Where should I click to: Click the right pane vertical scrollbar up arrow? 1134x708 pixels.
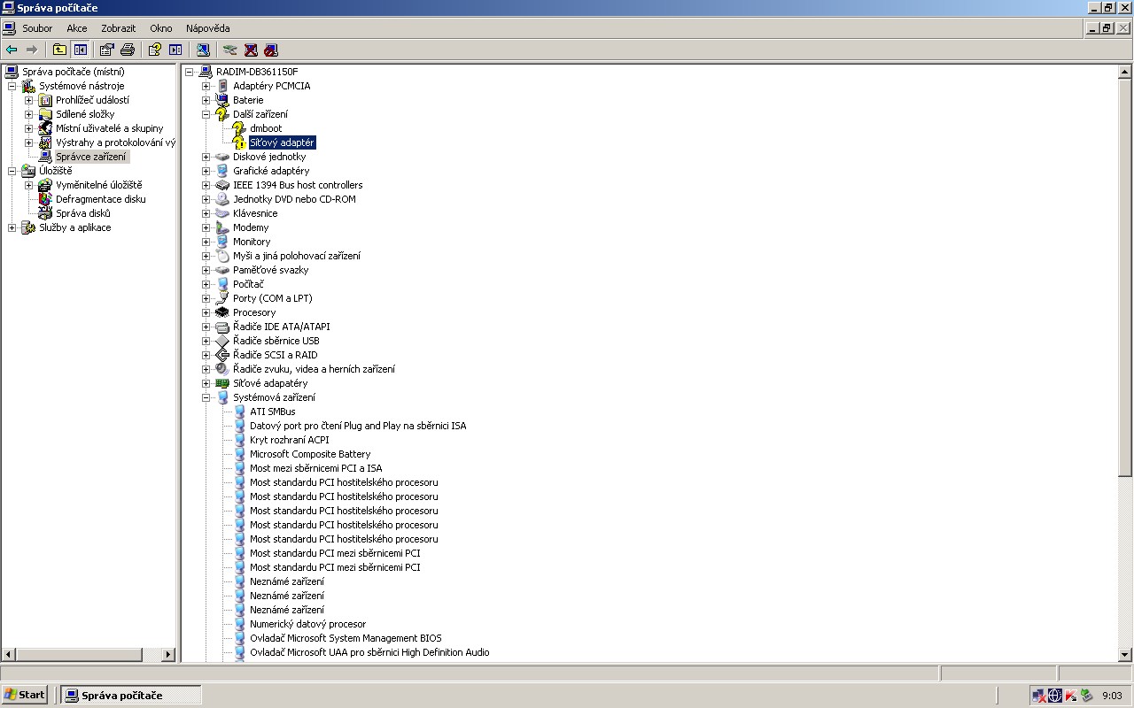pos(1125,72)
